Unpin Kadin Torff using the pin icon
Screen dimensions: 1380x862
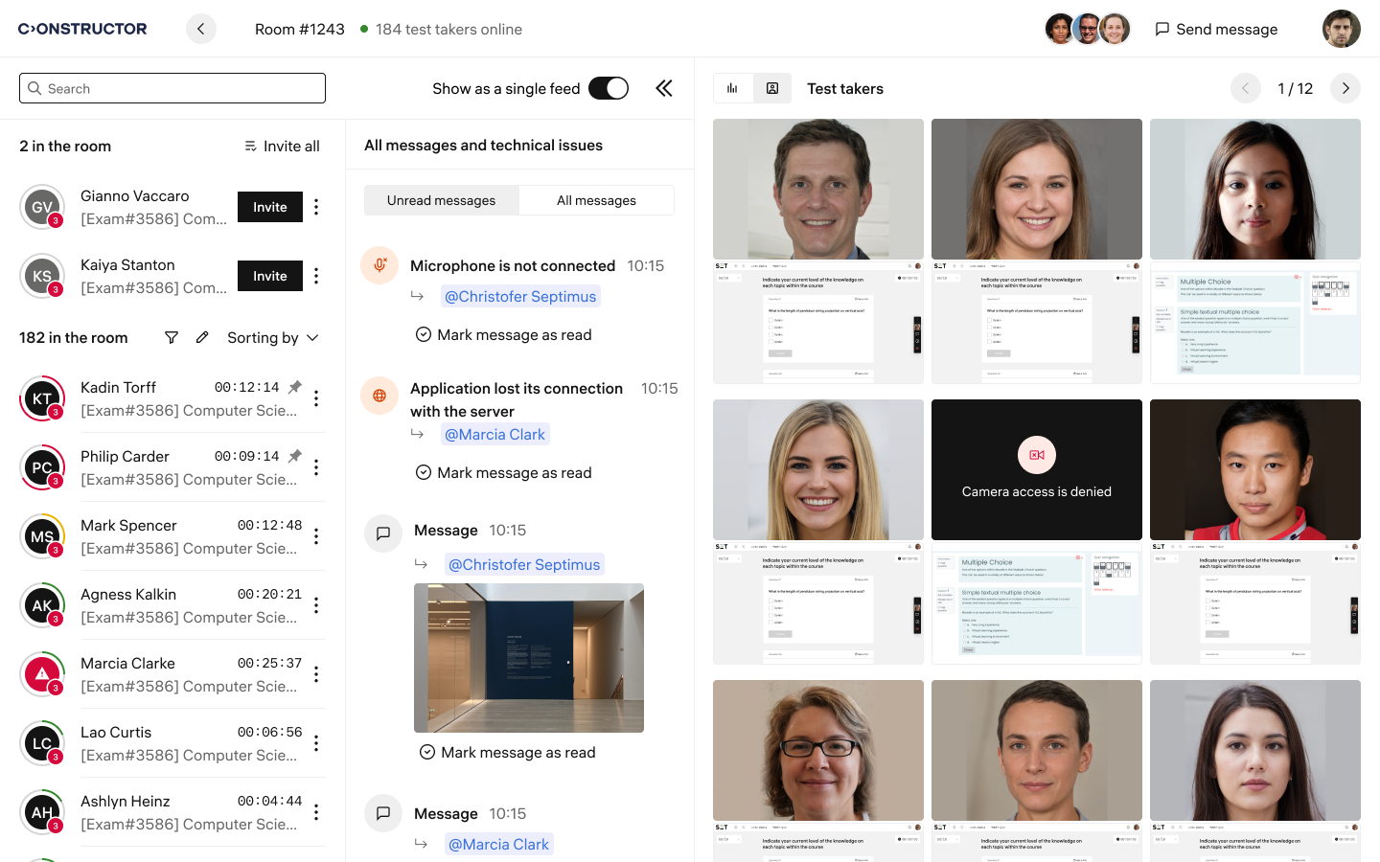pos(295,387)
